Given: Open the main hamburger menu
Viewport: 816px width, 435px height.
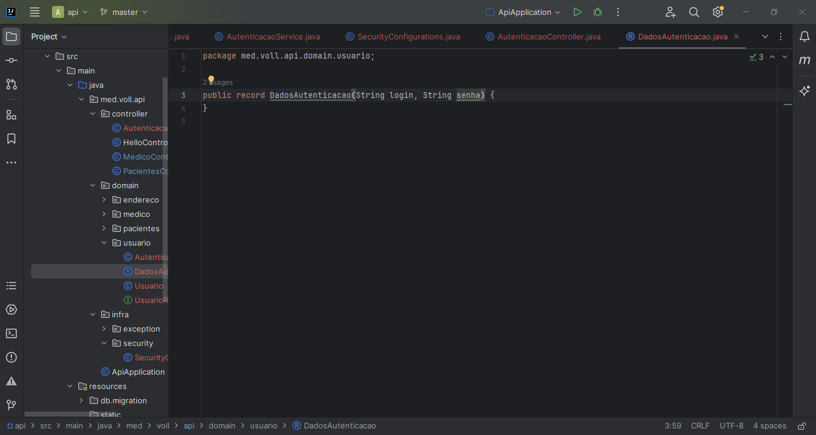Looking at the screenshot, I should pyautogui.click(x=35, y=12).
